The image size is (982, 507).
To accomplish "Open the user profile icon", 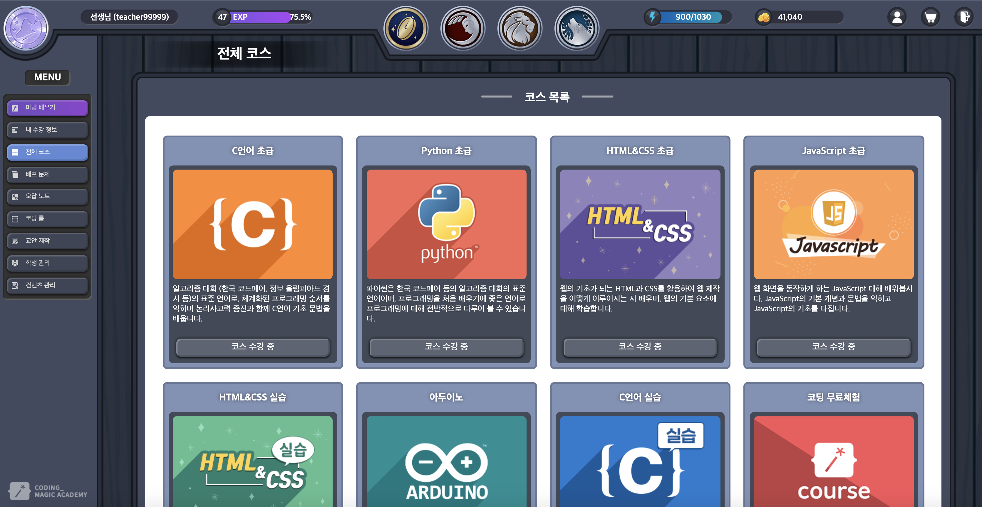I will pos(897,17).
